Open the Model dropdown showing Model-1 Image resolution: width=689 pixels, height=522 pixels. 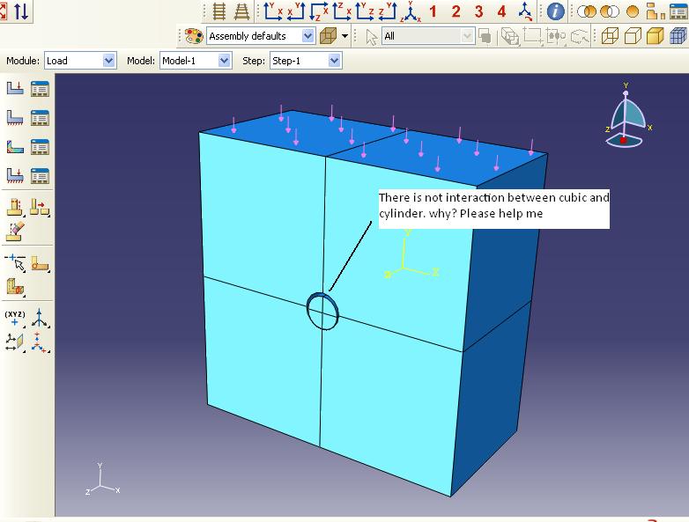195,61
